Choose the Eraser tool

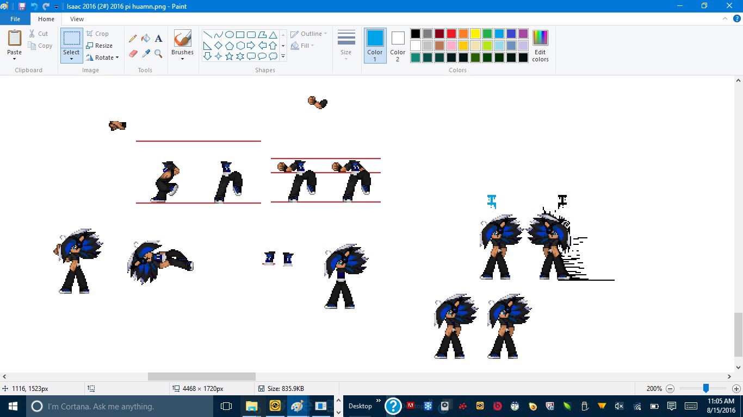[133, 54]
